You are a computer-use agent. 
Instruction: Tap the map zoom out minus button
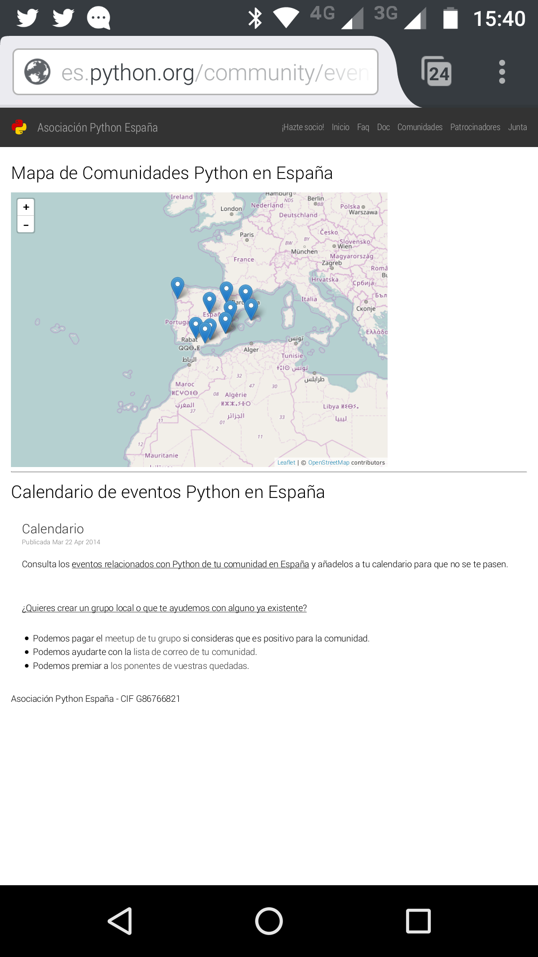coord(26,225)
